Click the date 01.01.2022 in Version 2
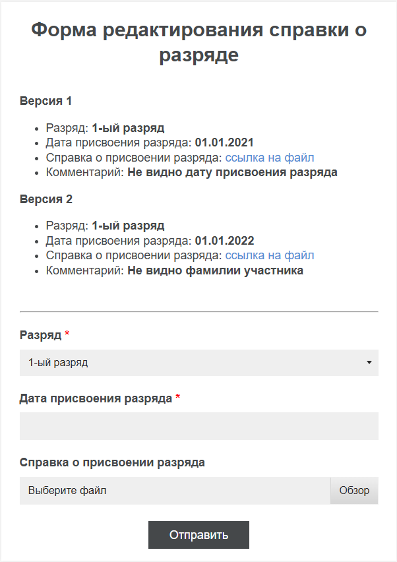The image size is (397, 562). [x=224, y=240]
